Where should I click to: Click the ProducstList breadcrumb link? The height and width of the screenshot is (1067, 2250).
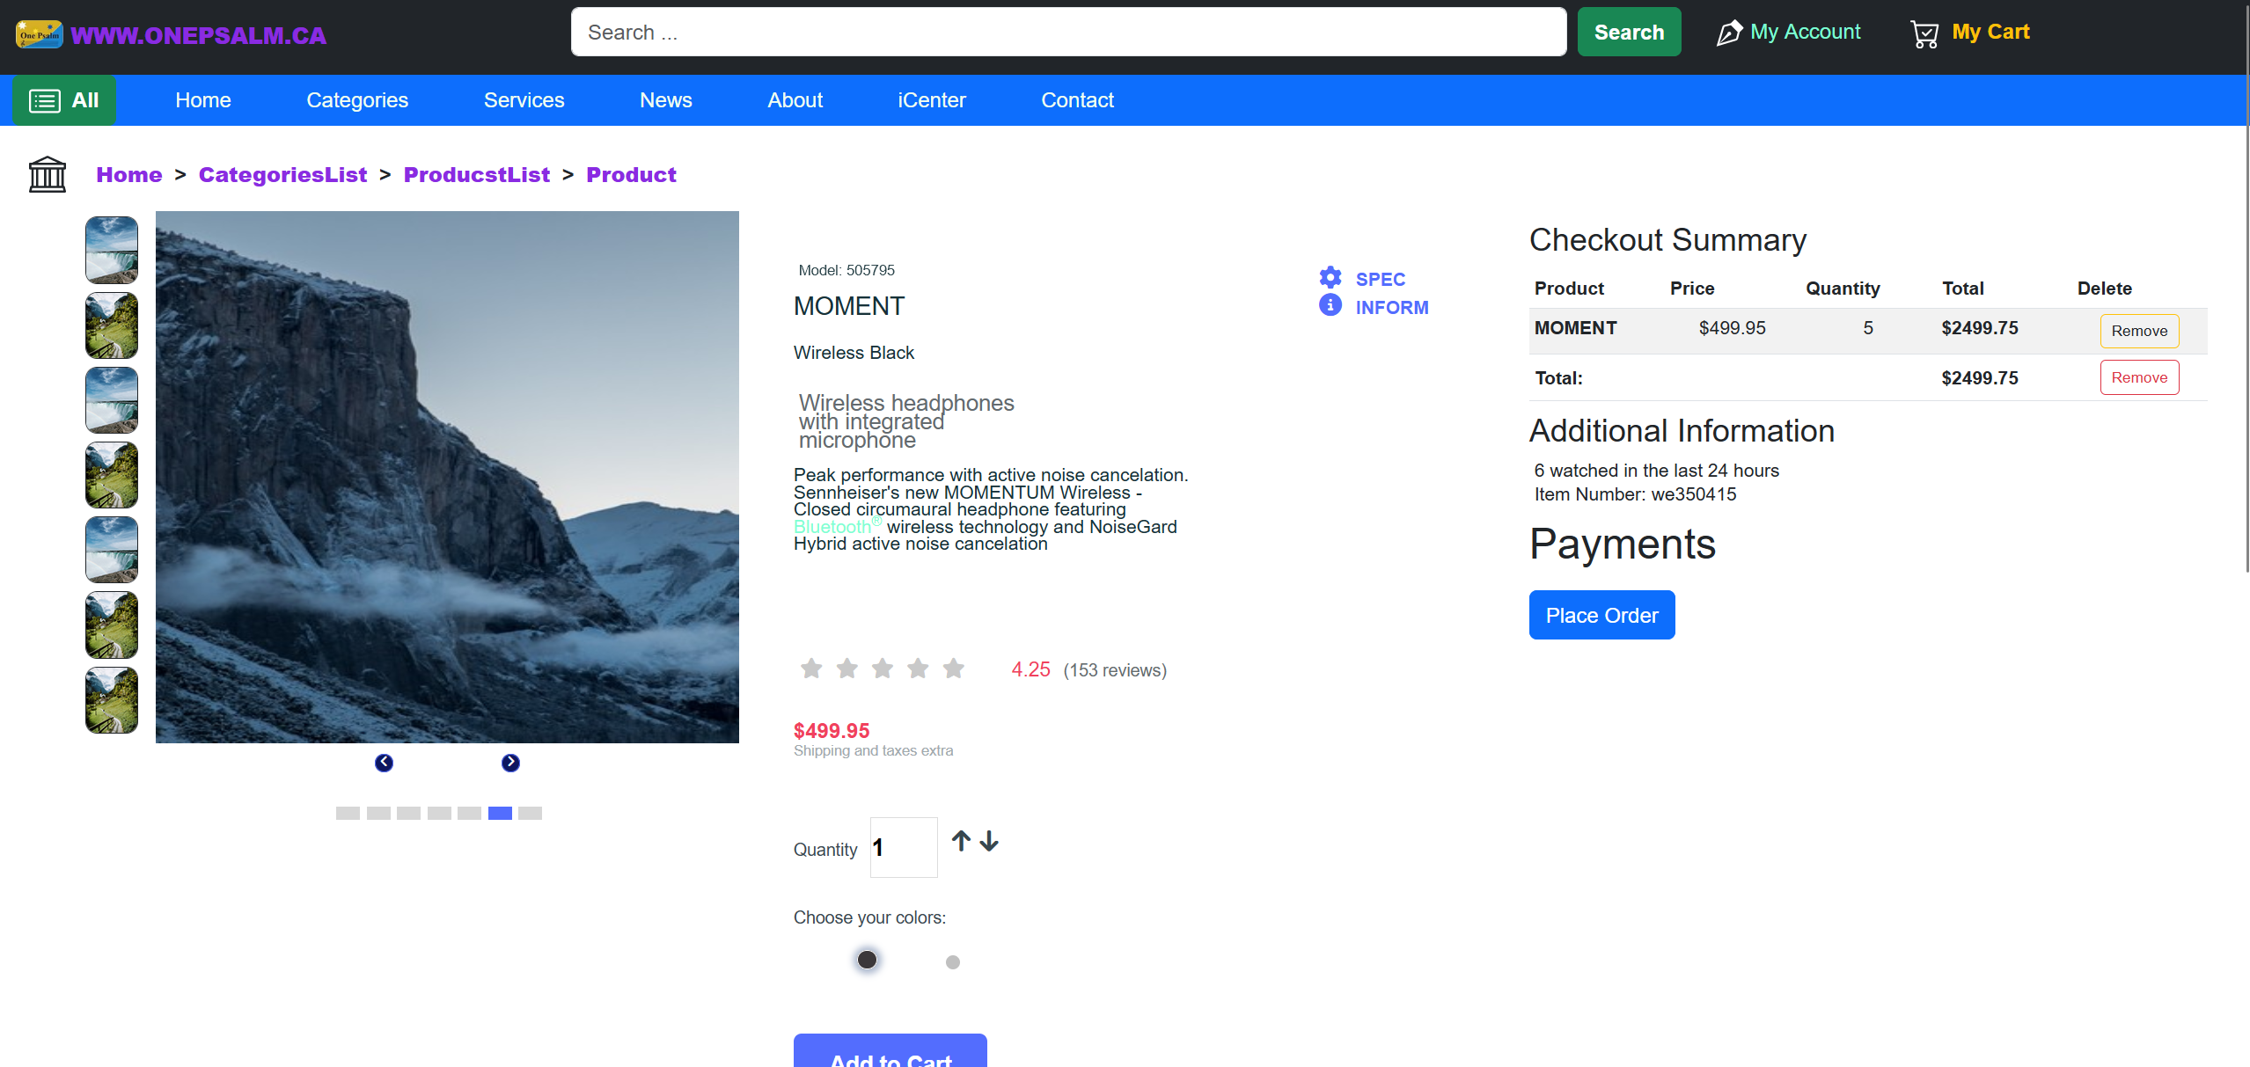(476, 175)
